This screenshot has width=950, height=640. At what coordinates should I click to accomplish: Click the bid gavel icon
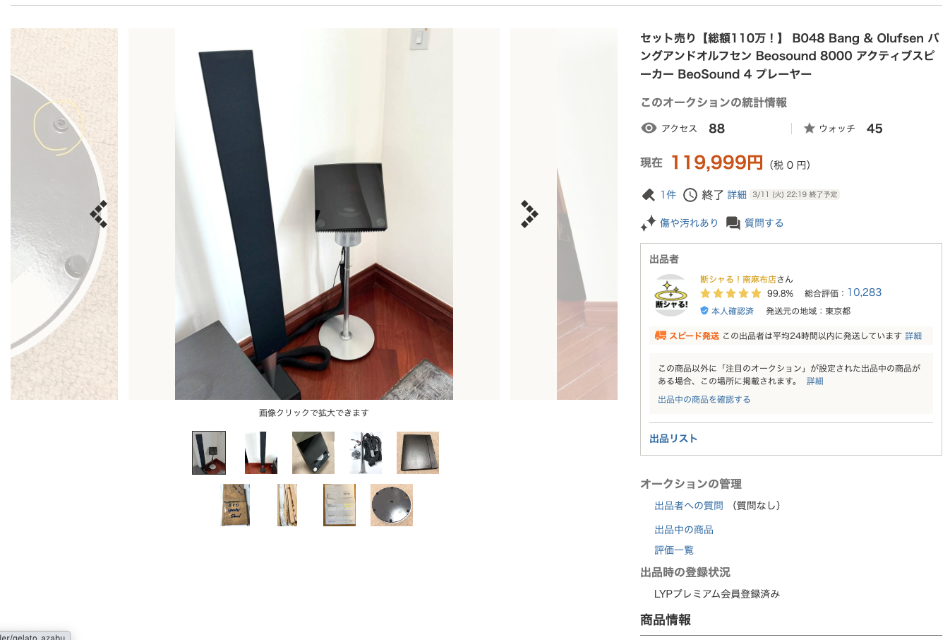coord(648,194)
